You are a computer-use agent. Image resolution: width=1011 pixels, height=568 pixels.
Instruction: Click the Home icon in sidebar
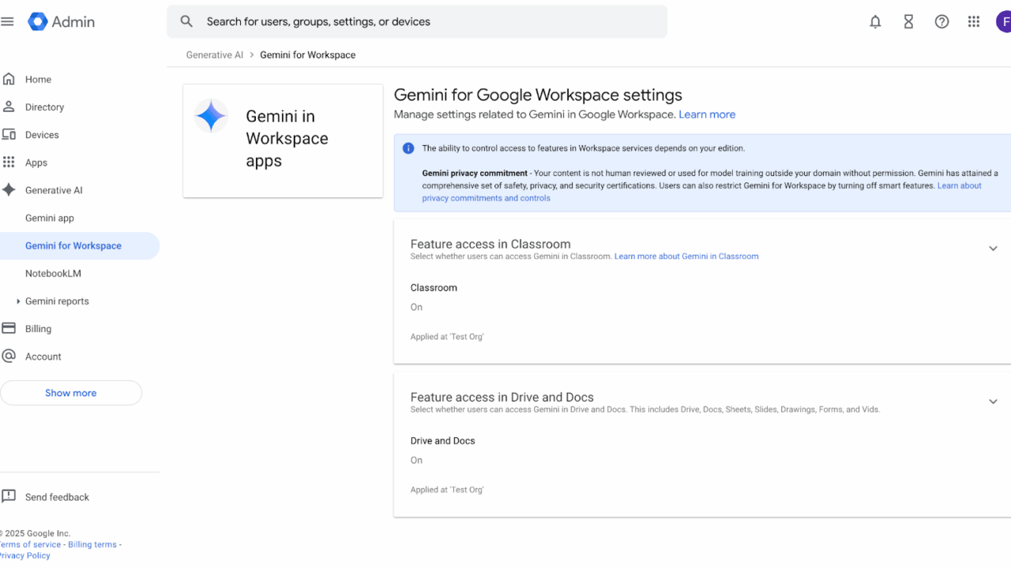[x=9, y=79]
